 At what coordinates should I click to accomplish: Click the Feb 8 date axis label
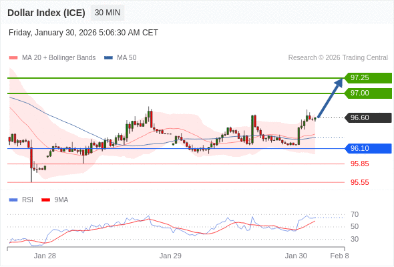(339, 256)
